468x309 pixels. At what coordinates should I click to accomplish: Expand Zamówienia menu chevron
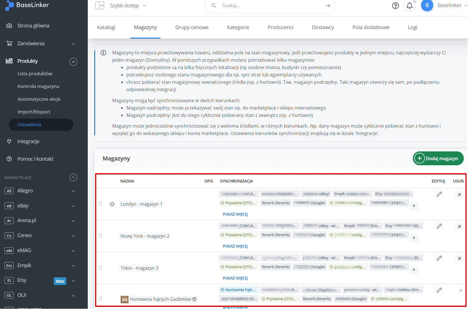coord(73,44)
